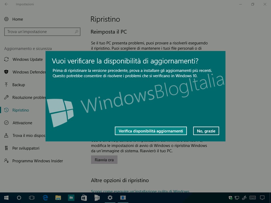The height and width of the screenshot is (203, 271).
Task: Open Windows Update via its refresh arrows icon
Action: (6, 59)
